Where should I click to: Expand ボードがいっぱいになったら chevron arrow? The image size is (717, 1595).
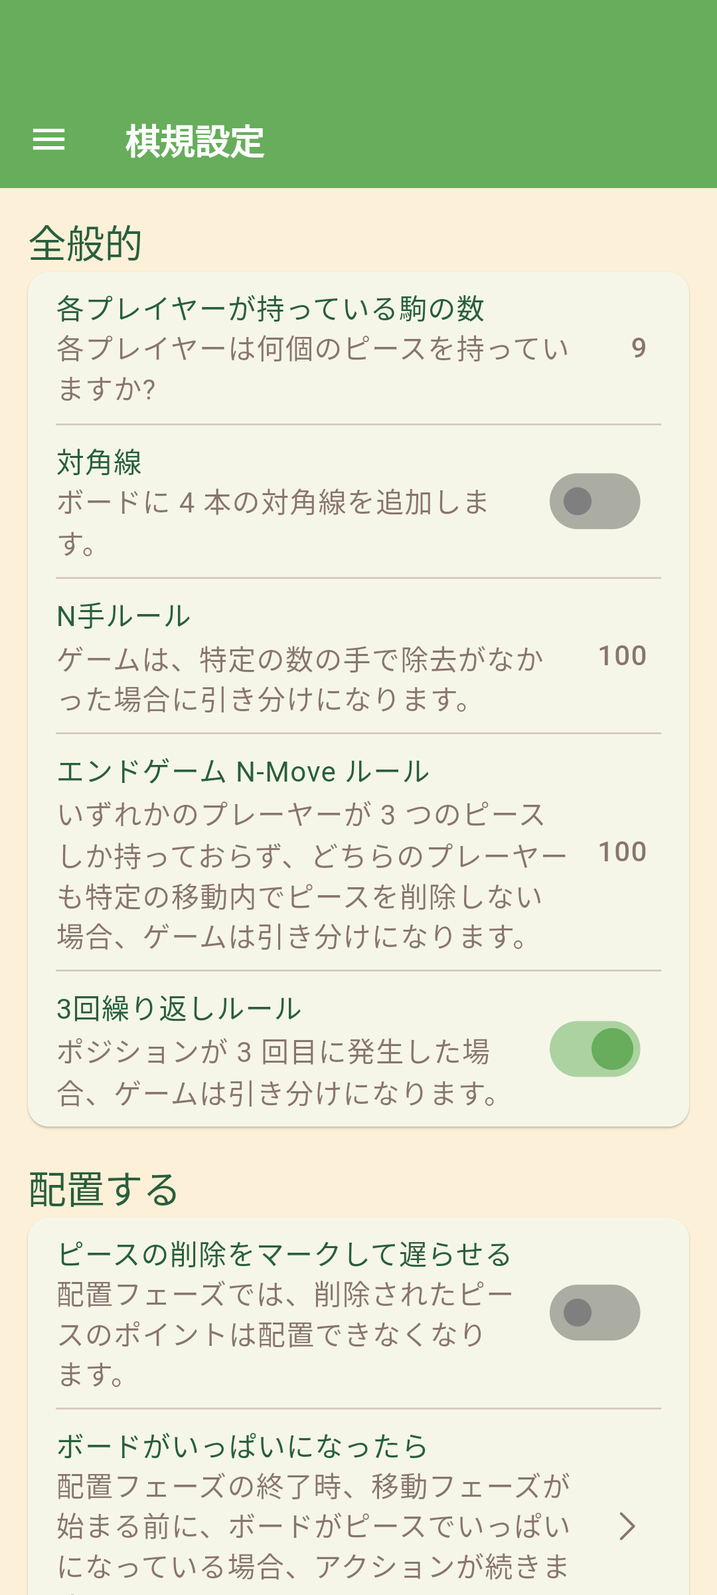[x=627, y=1526]
